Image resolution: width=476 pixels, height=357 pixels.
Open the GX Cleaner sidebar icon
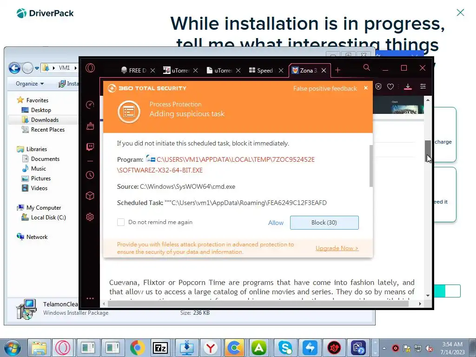90,126
